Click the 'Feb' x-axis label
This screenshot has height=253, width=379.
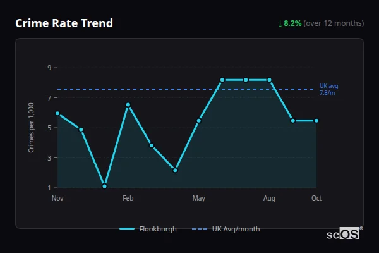pos(128,198)
